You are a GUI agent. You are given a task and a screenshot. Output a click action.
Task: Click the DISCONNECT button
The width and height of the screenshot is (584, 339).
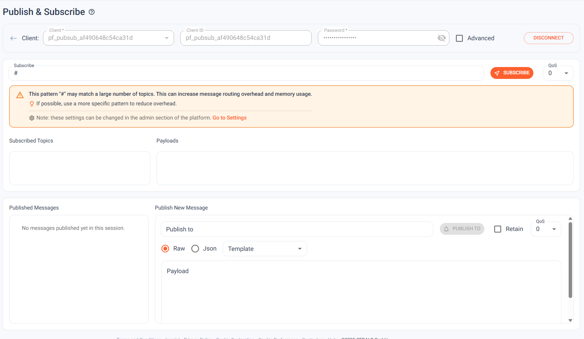pyautogui.click(x=548, y=38)
